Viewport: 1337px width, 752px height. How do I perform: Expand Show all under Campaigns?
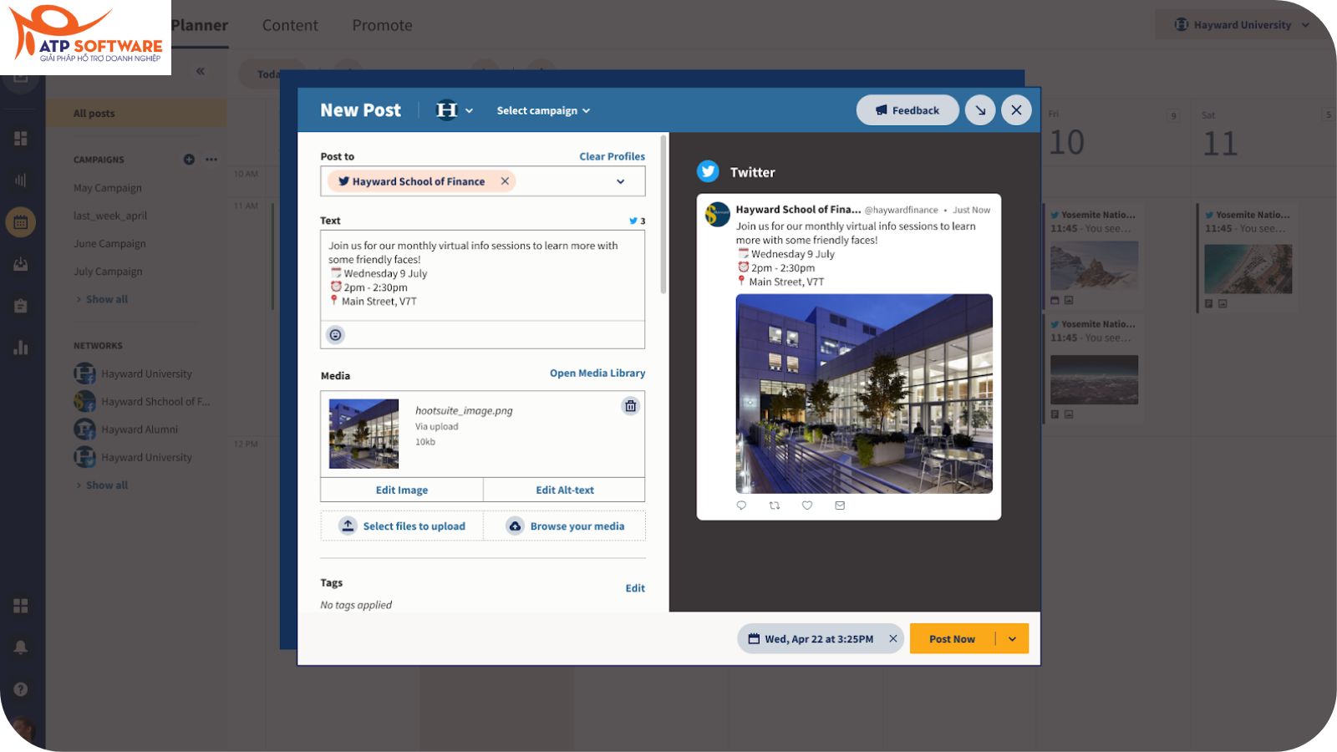102,299
